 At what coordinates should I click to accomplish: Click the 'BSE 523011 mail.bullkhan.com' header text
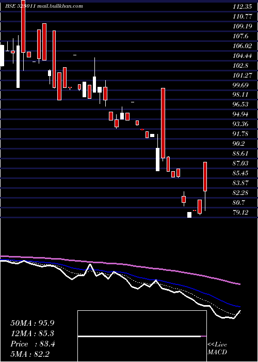tap(44, 6)
